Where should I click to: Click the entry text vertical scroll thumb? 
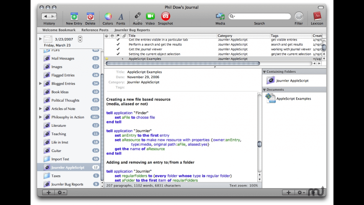pyautogui.click(x=259, y=144)
